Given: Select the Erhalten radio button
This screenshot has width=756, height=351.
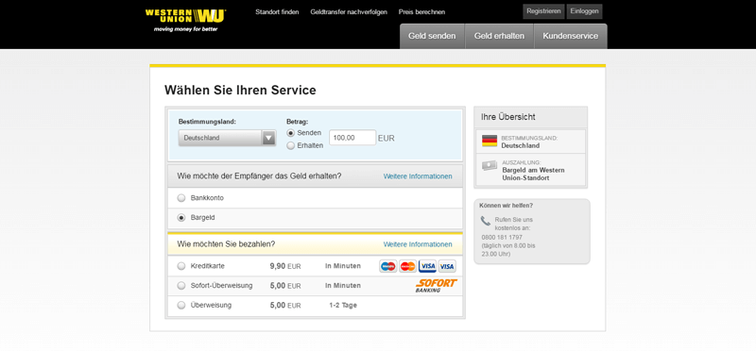Looking at the screenshot, I should click(x=291, y=146).
